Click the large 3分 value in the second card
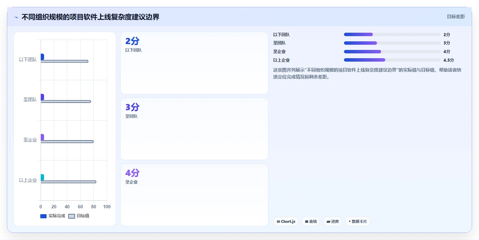This screenshot has width=479, height=240. pyautogui.click(x=132, y=107)
